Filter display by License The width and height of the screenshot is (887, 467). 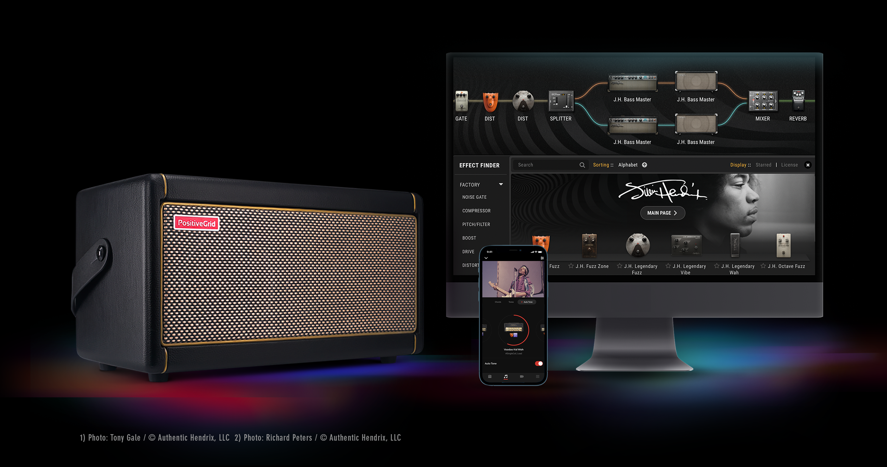[789, 165]
